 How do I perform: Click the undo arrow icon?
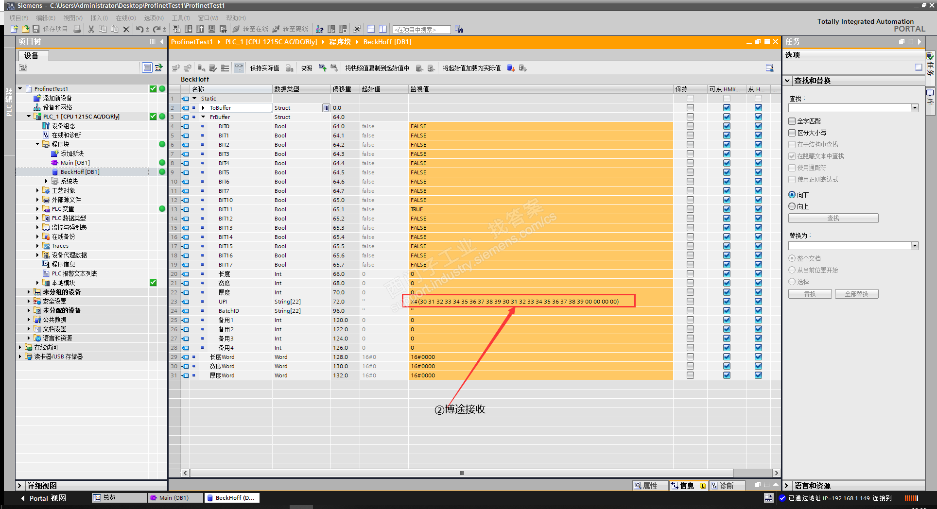[x=139, y=29]
